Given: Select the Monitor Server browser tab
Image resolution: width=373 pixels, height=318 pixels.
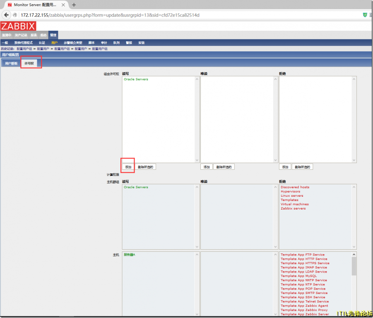Looking at the screenshot, I should [x=36, y=5].
